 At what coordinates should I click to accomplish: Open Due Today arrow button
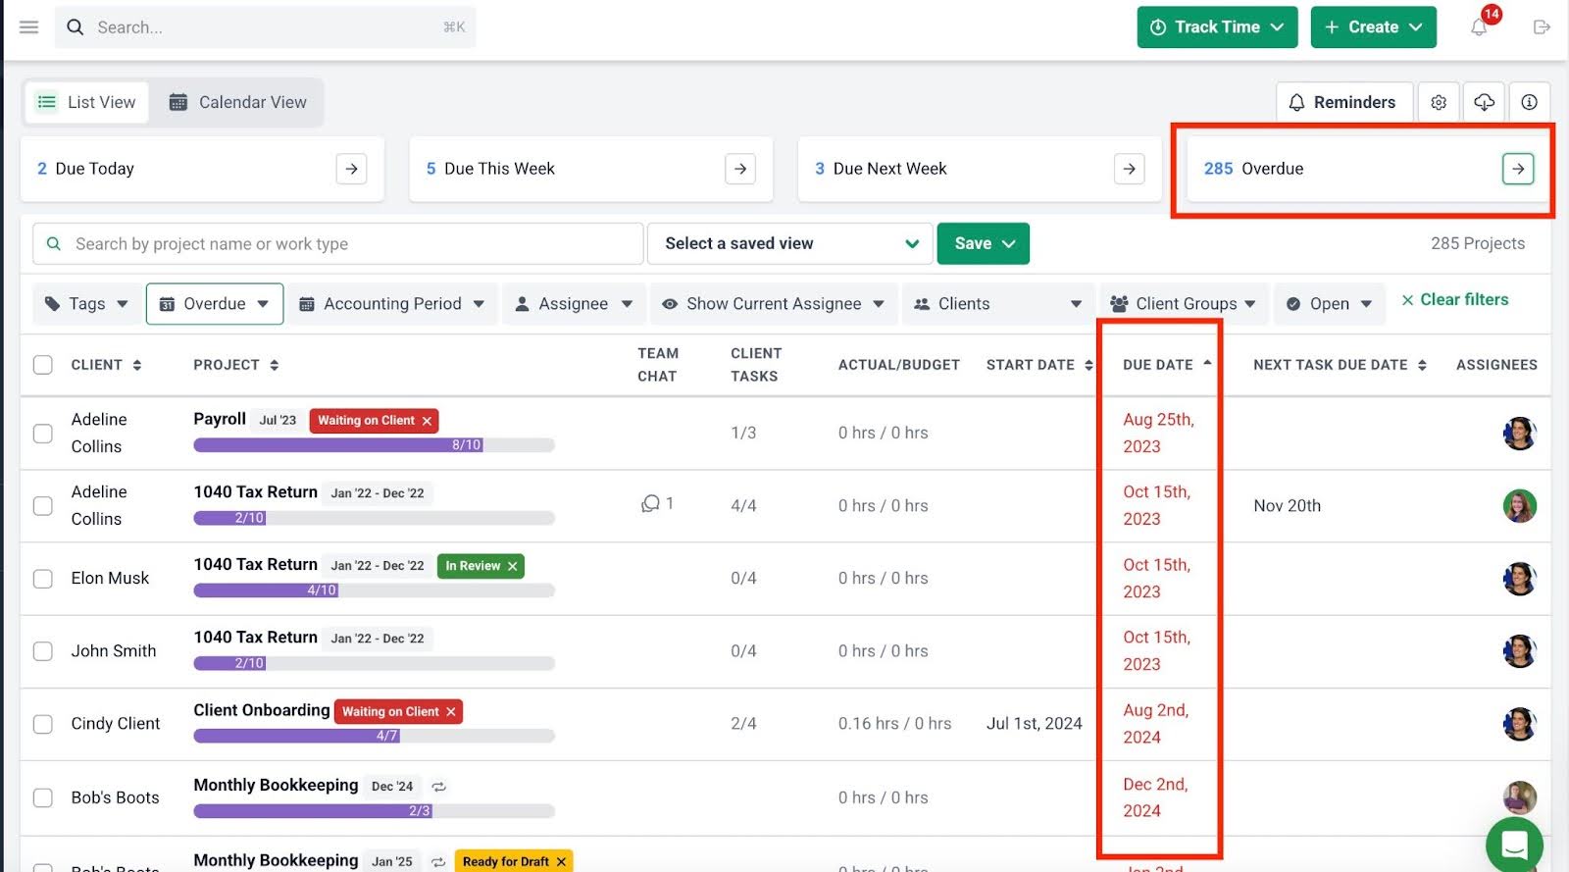coord(351,169)
